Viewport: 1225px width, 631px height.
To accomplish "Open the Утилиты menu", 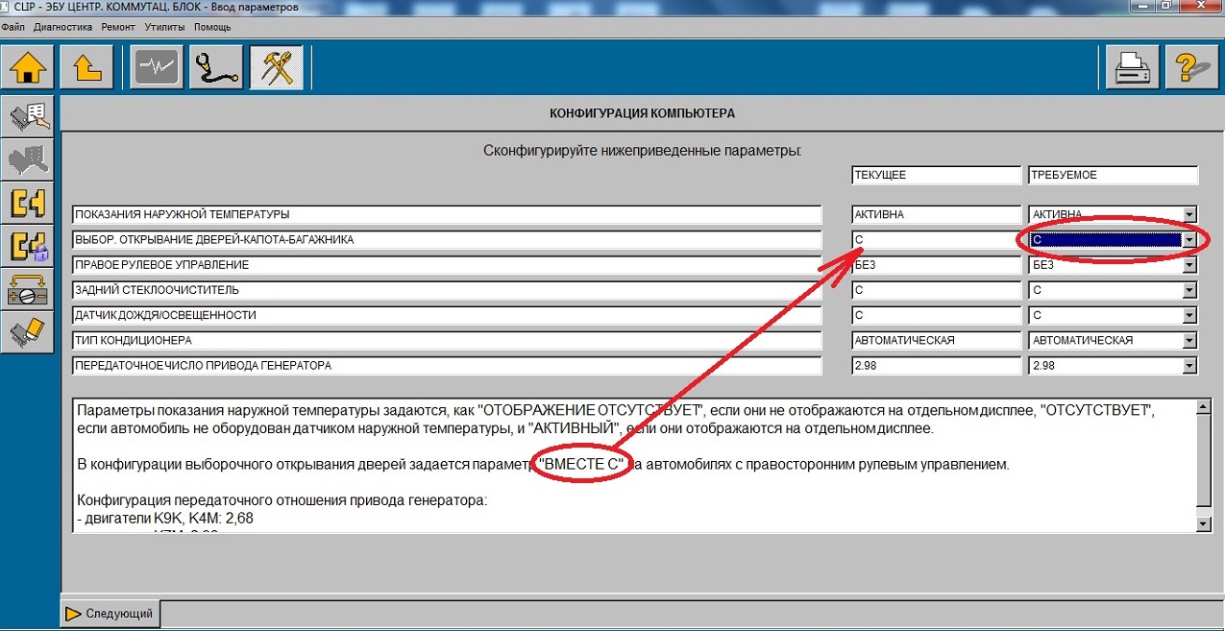I will 164,28.
